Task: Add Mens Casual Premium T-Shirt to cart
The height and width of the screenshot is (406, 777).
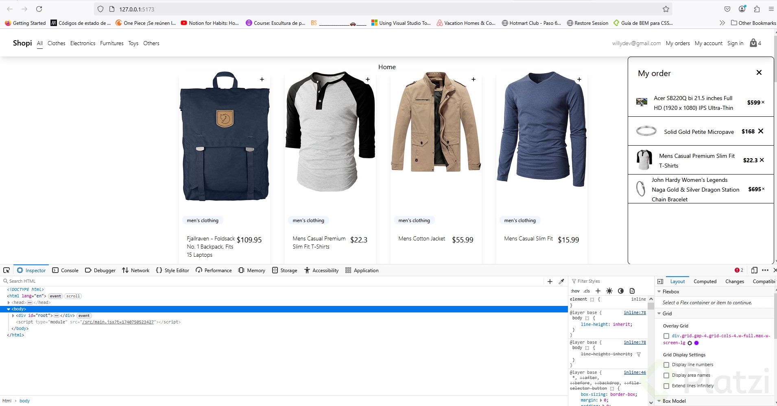Action: point(368,79)
